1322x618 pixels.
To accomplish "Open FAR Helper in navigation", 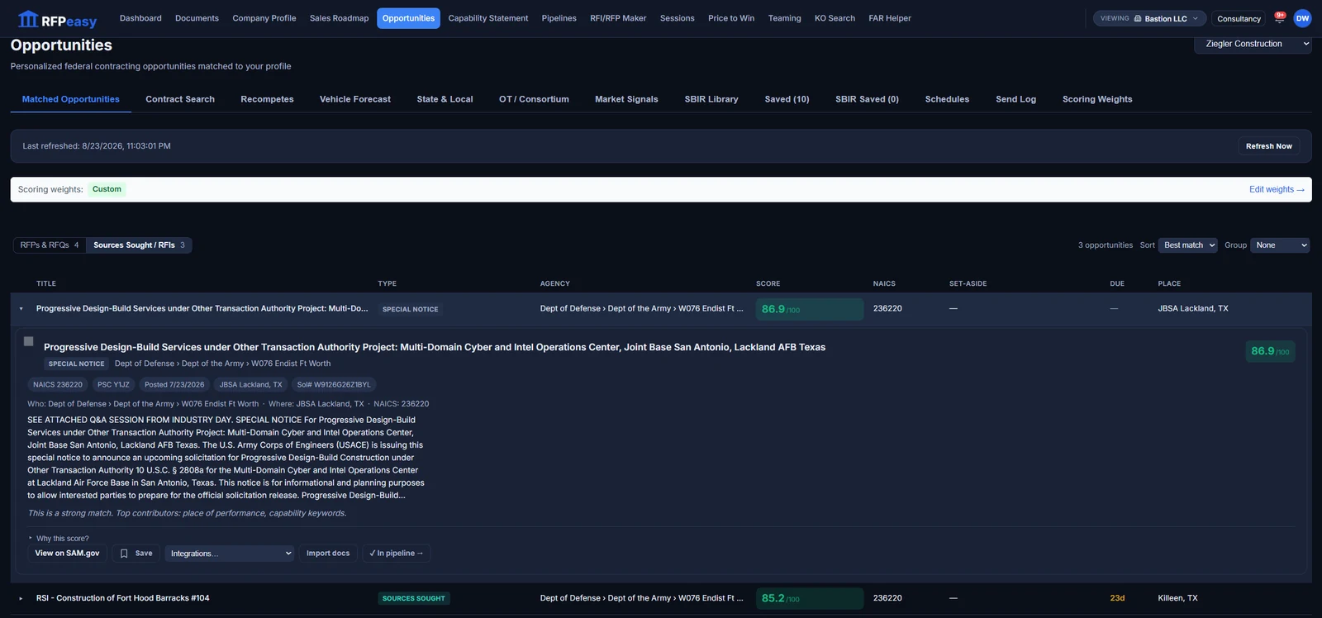I will pyautogui.click(x=890, y=18).
